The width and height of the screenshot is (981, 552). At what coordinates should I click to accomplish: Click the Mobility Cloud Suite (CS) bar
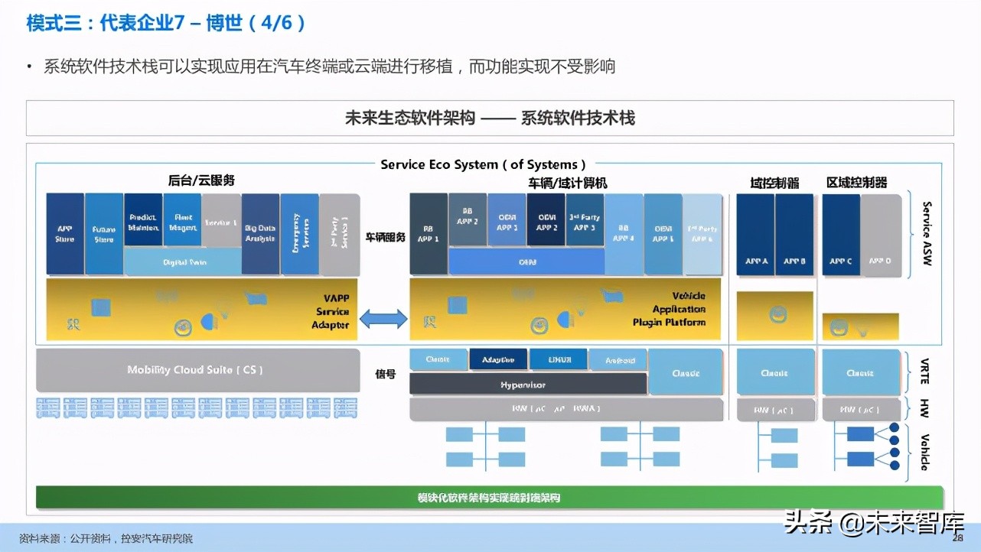point(198,370)
